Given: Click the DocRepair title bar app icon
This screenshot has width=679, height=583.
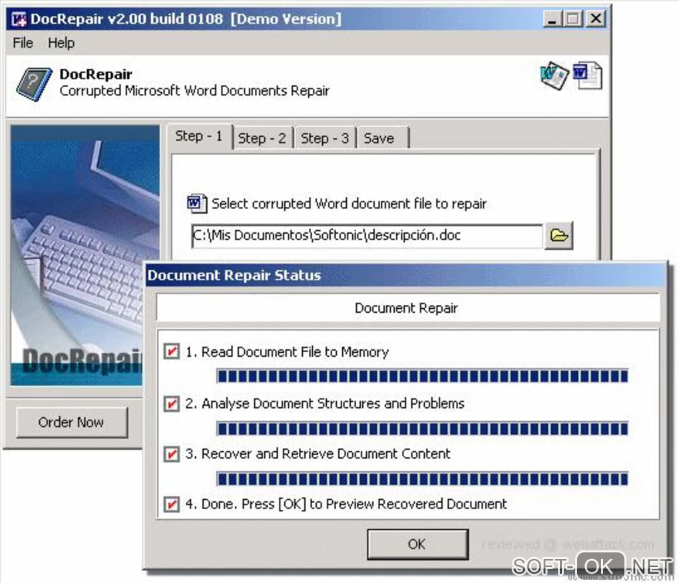Looking at the screenshot, I should tap(19, 19).
